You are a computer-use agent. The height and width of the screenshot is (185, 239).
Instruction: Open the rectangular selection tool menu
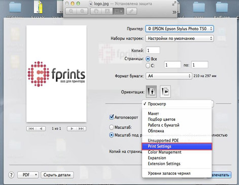pyautogui.click(x=118, y=11)
